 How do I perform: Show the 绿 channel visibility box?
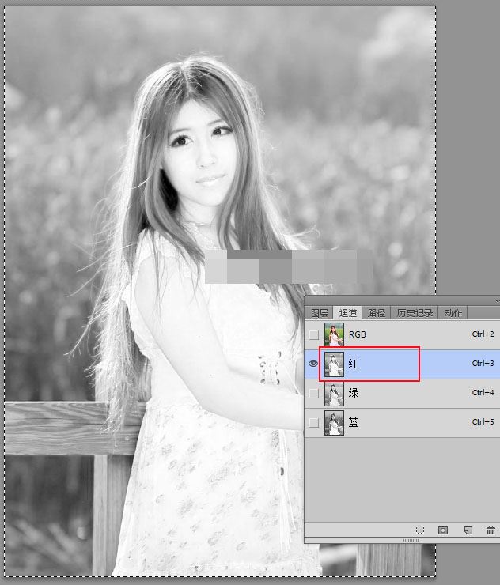tap(314, 393)
